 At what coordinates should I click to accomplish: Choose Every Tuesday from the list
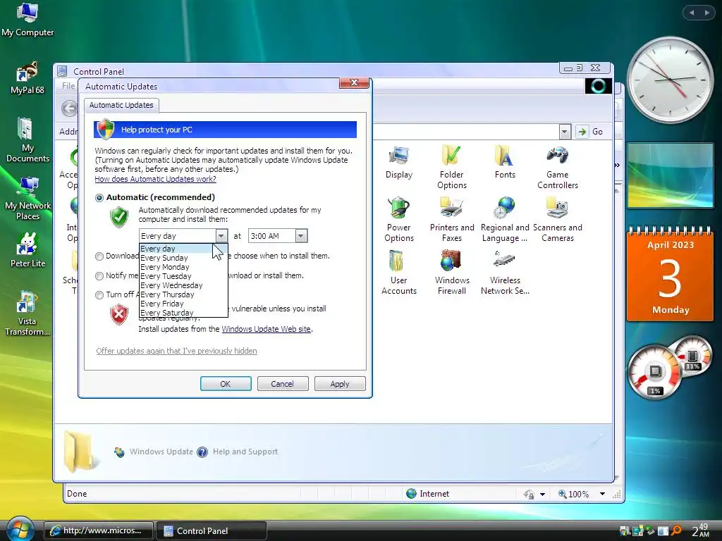click(x=183, y=276)
